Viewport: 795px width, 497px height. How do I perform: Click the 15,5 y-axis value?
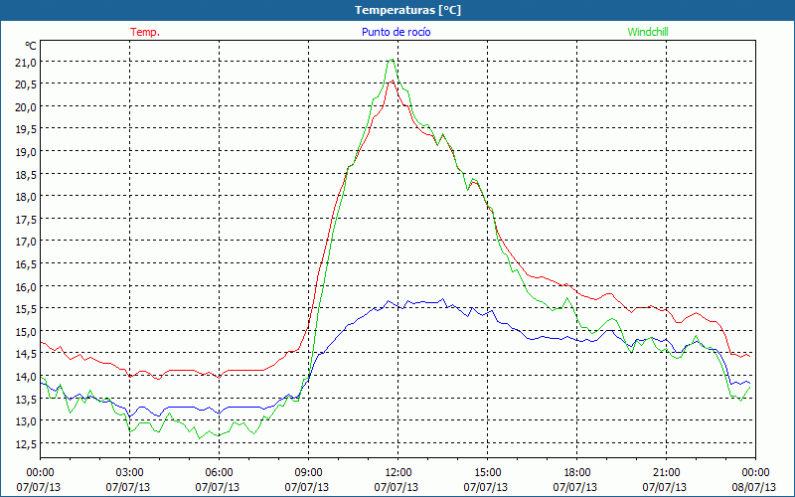[x=26, y=309]
